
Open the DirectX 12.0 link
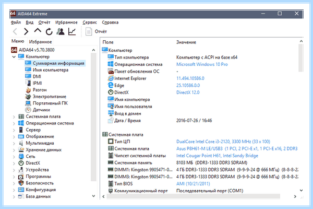pyautogui.click(x=188, y=92)
